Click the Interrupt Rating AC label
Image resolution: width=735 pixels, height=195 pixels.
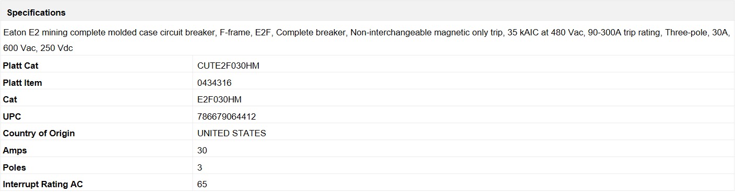click(x=43, y=184)
